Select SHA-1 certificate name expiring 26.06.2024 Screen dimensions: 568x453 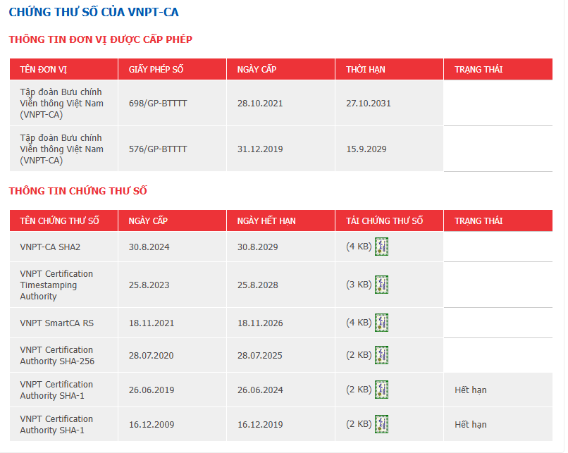point(56,390)
